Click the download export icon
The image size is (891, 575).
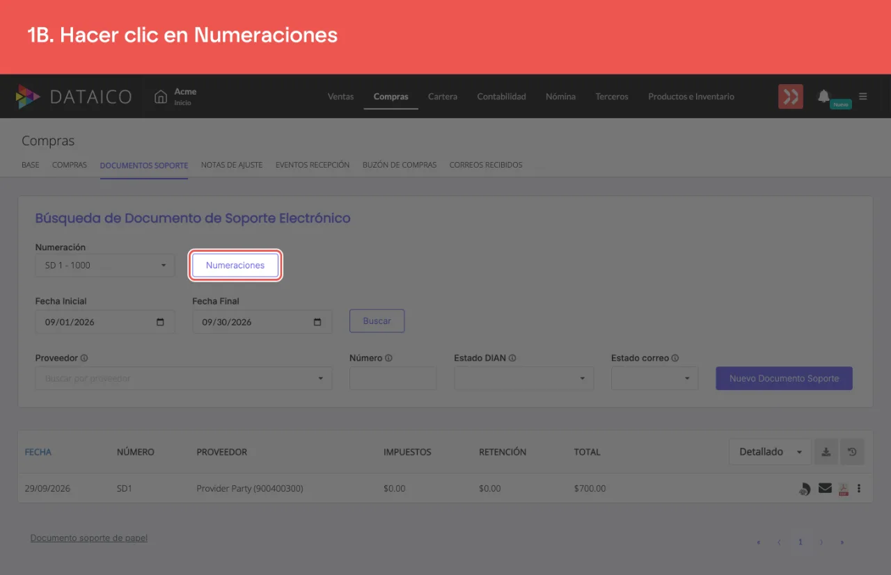pyautogui.click(x=826, y=452)
